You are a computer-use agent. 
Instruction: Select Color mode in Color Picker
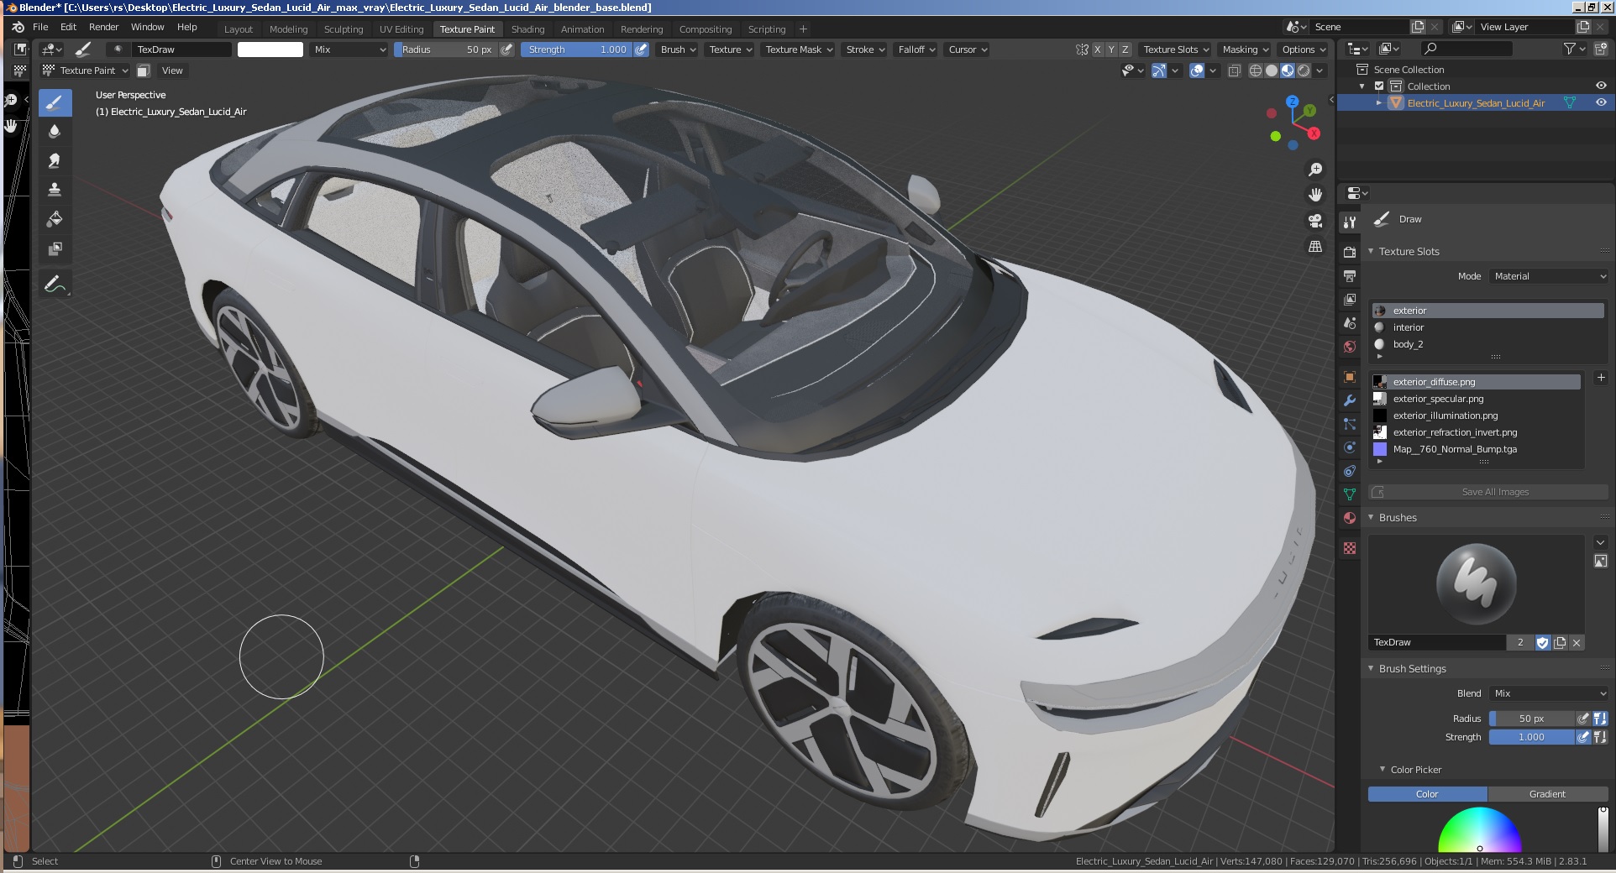pyautogui.click(x=1428, y=794)
